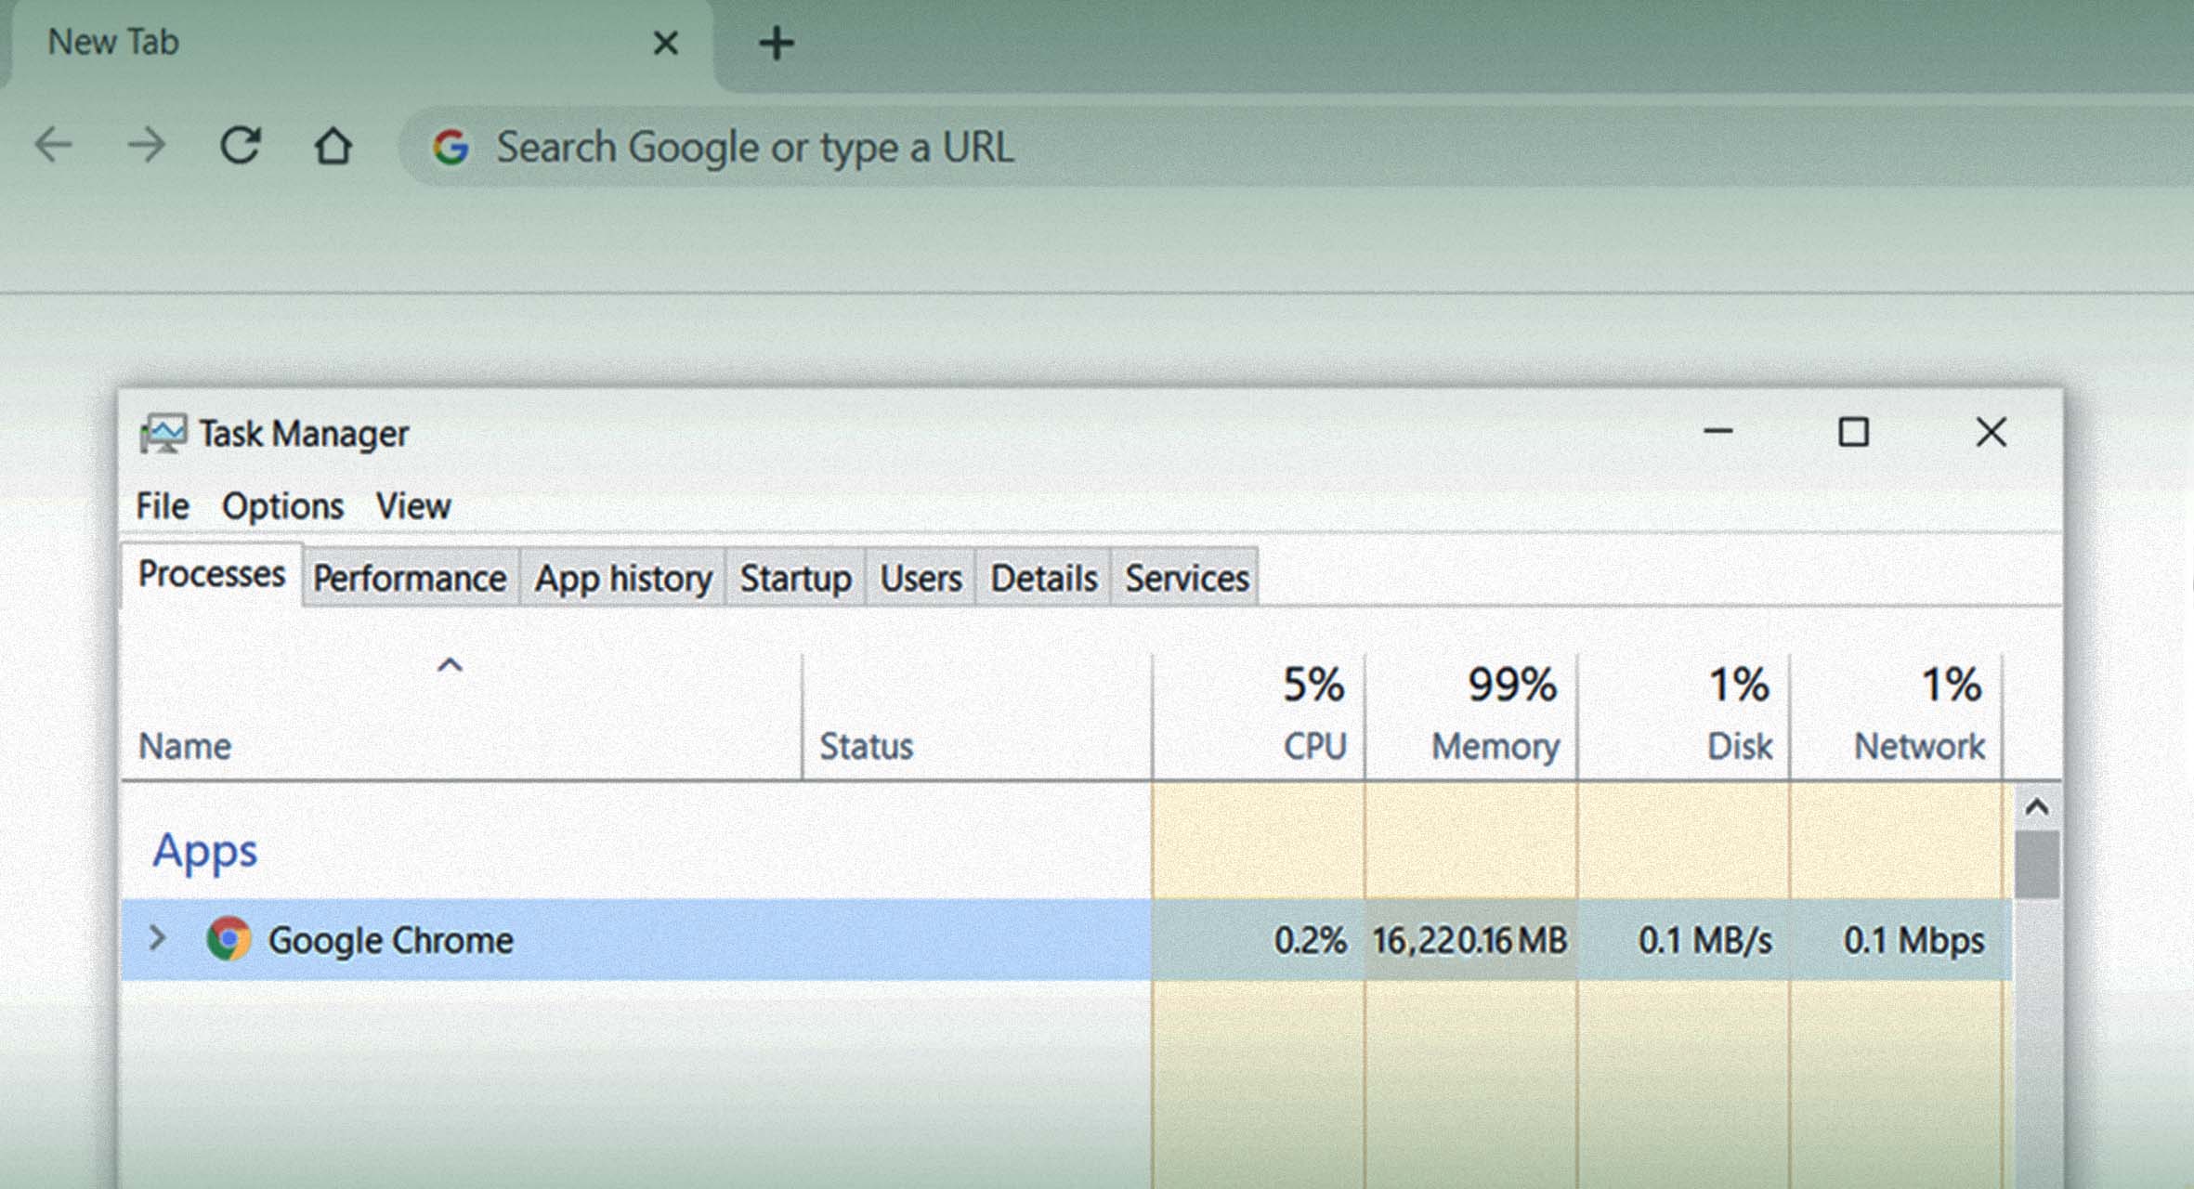Click the 0.2% CPU value for Chrome
The width and height of the screenshot is (2194, 1189).
[x=1310, y=940]
